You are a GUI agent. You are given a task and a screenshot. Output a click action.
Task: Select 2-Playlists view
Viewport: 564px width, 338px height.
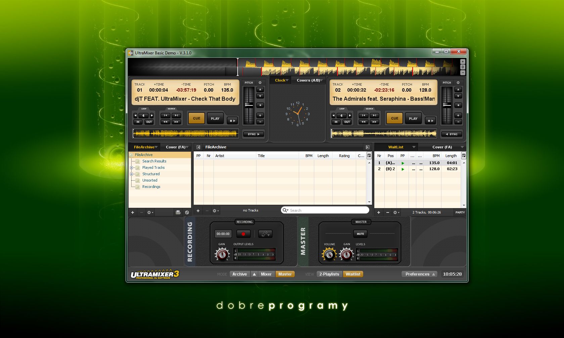(x=329, y=274)
